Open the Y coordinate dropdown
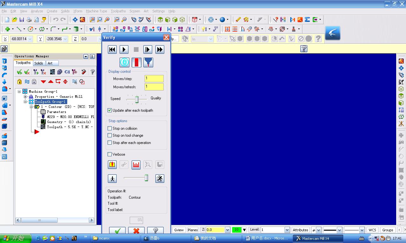Screen dimensions: 406x243 [x=65, y=39]
